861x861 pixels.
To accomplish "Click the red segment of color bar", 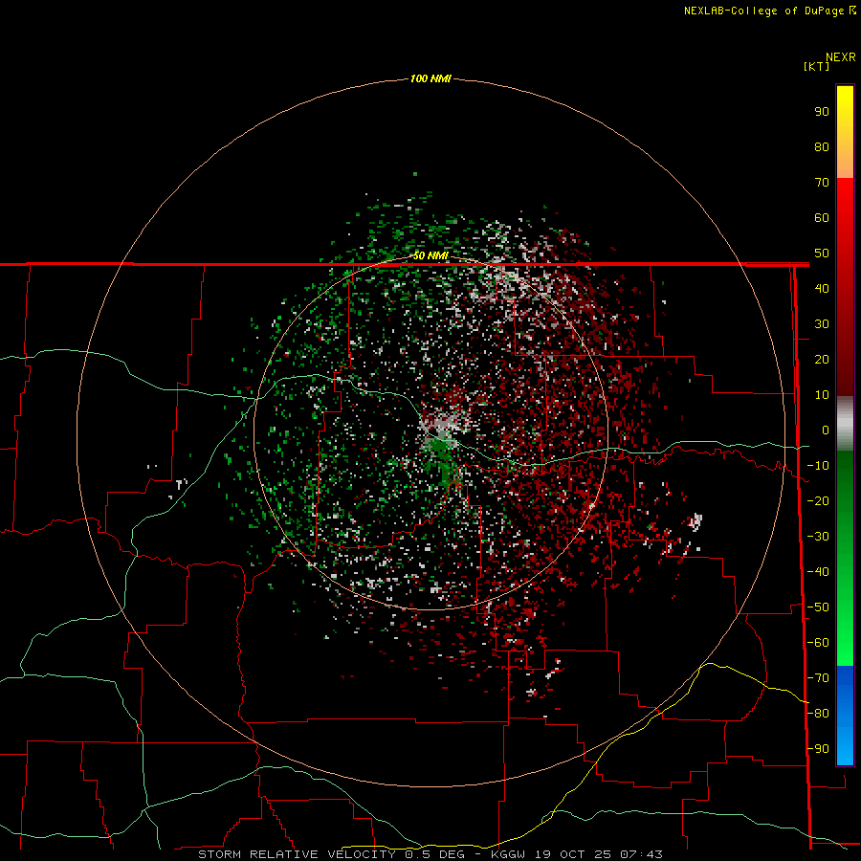I will tap(845, 287).
